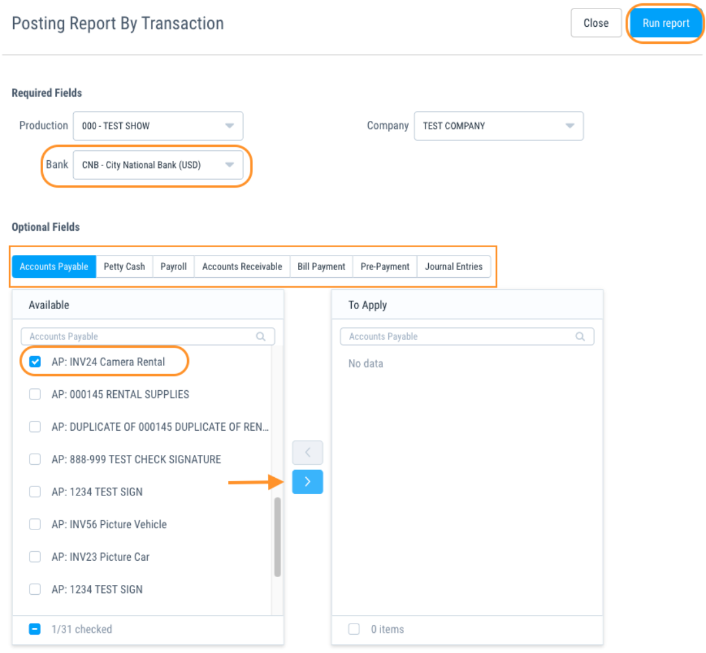Viewport: 706px width, 653px height.
Task: Toggle the 1/31 checked select-all checkbox
Action: tap(35, 629)
